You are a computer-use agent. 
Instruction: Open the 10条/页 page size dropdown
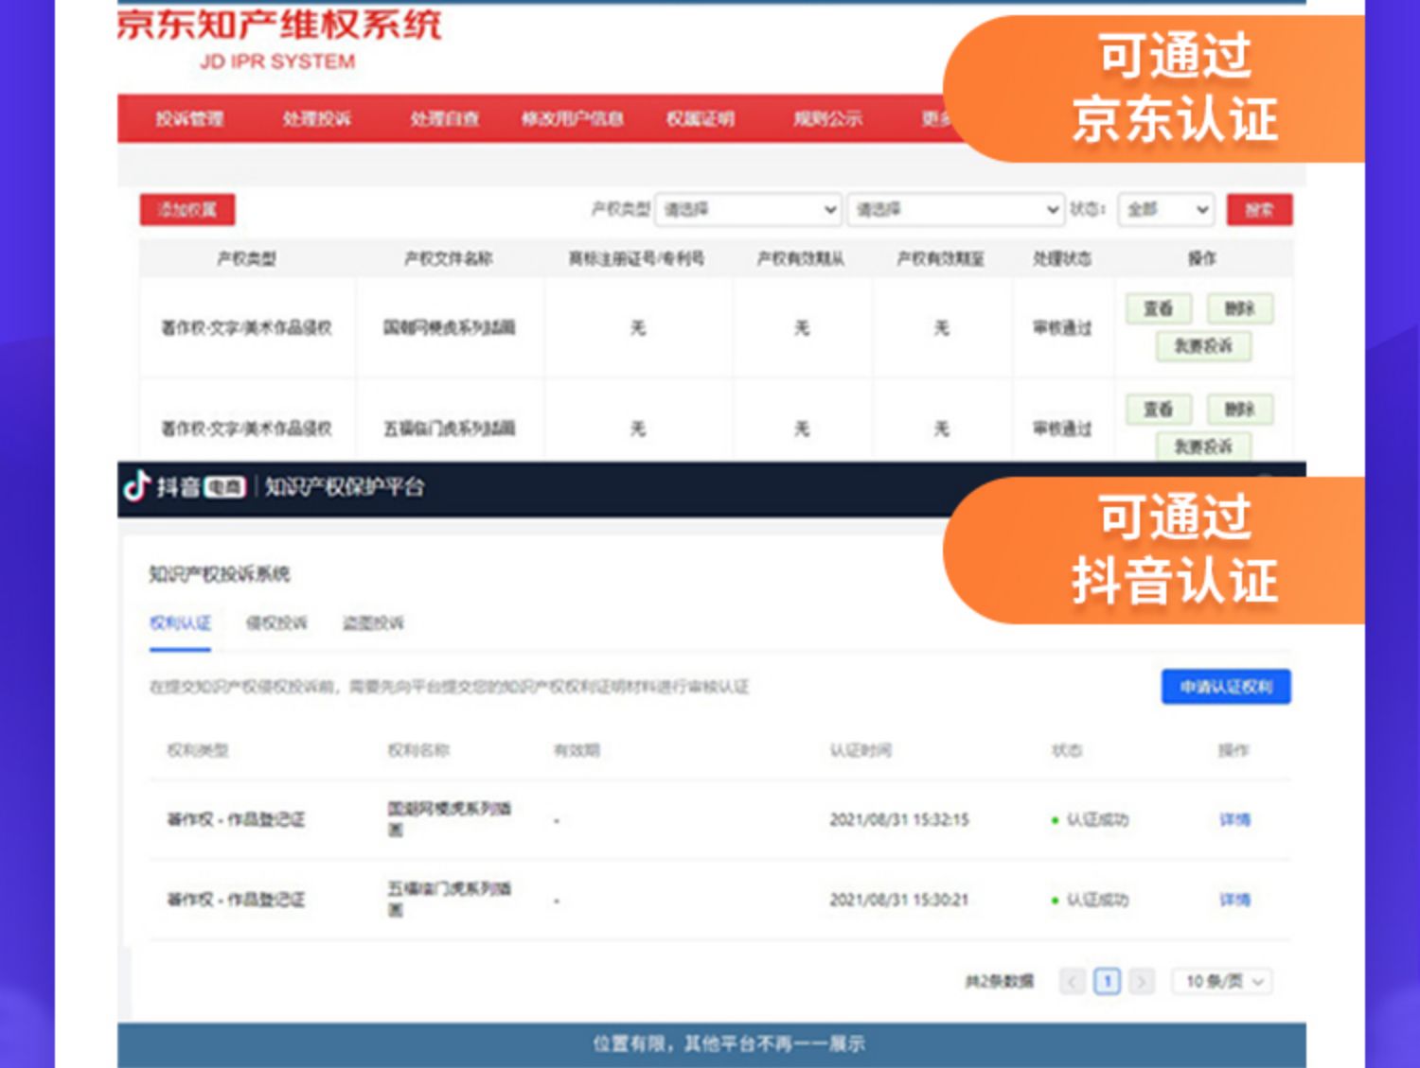1222,982
